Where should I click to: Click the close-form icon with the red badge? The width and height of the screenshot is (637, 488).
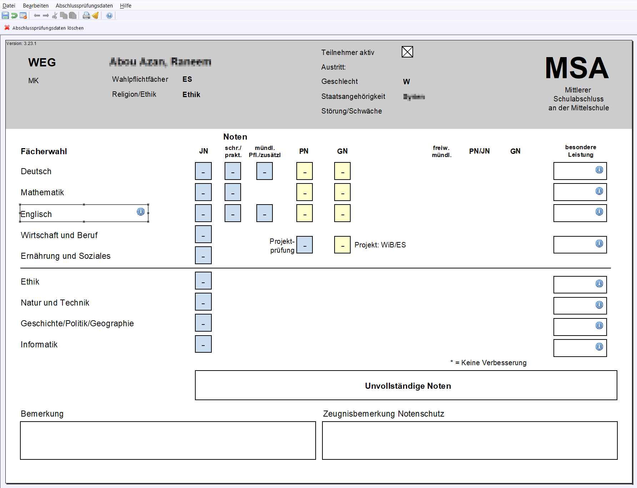[23, 15]
